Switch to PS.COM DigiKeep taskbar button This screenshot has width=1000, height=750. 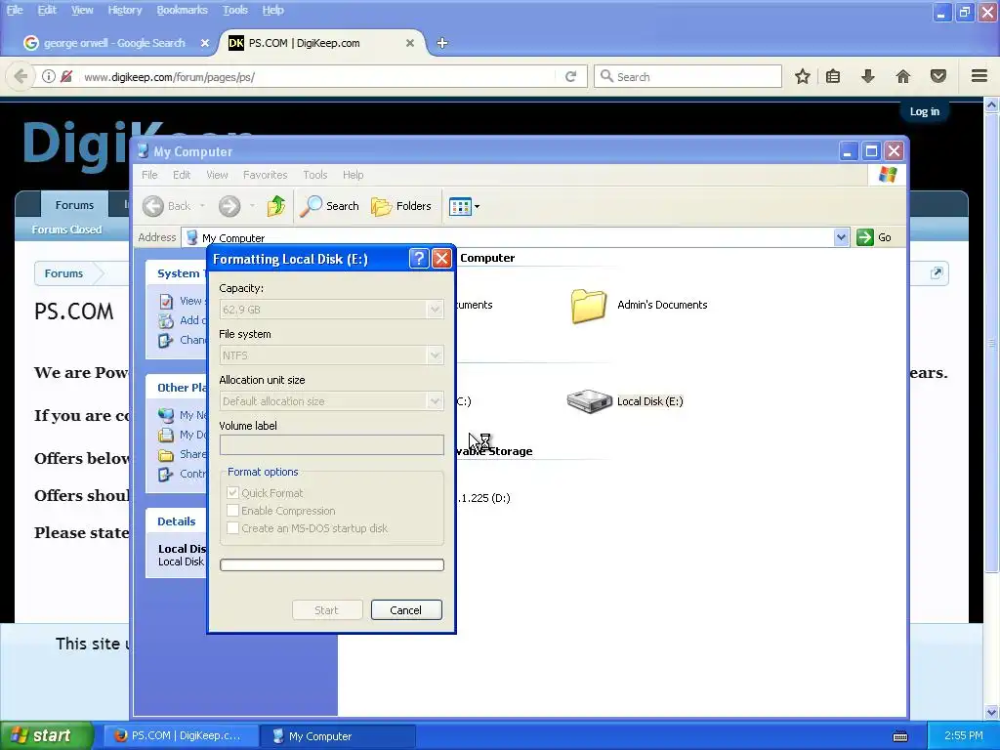181,736
